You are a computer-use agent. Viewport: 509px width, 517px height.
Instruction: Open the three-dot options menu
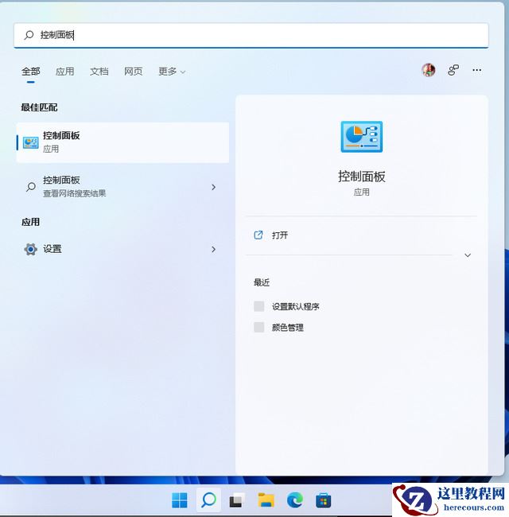click(x=476, y=70)
